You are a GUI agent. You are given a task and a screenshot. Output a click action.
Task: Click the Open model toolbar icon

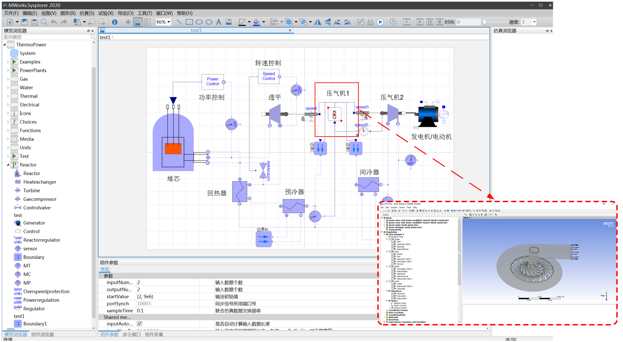coord(24,22)
